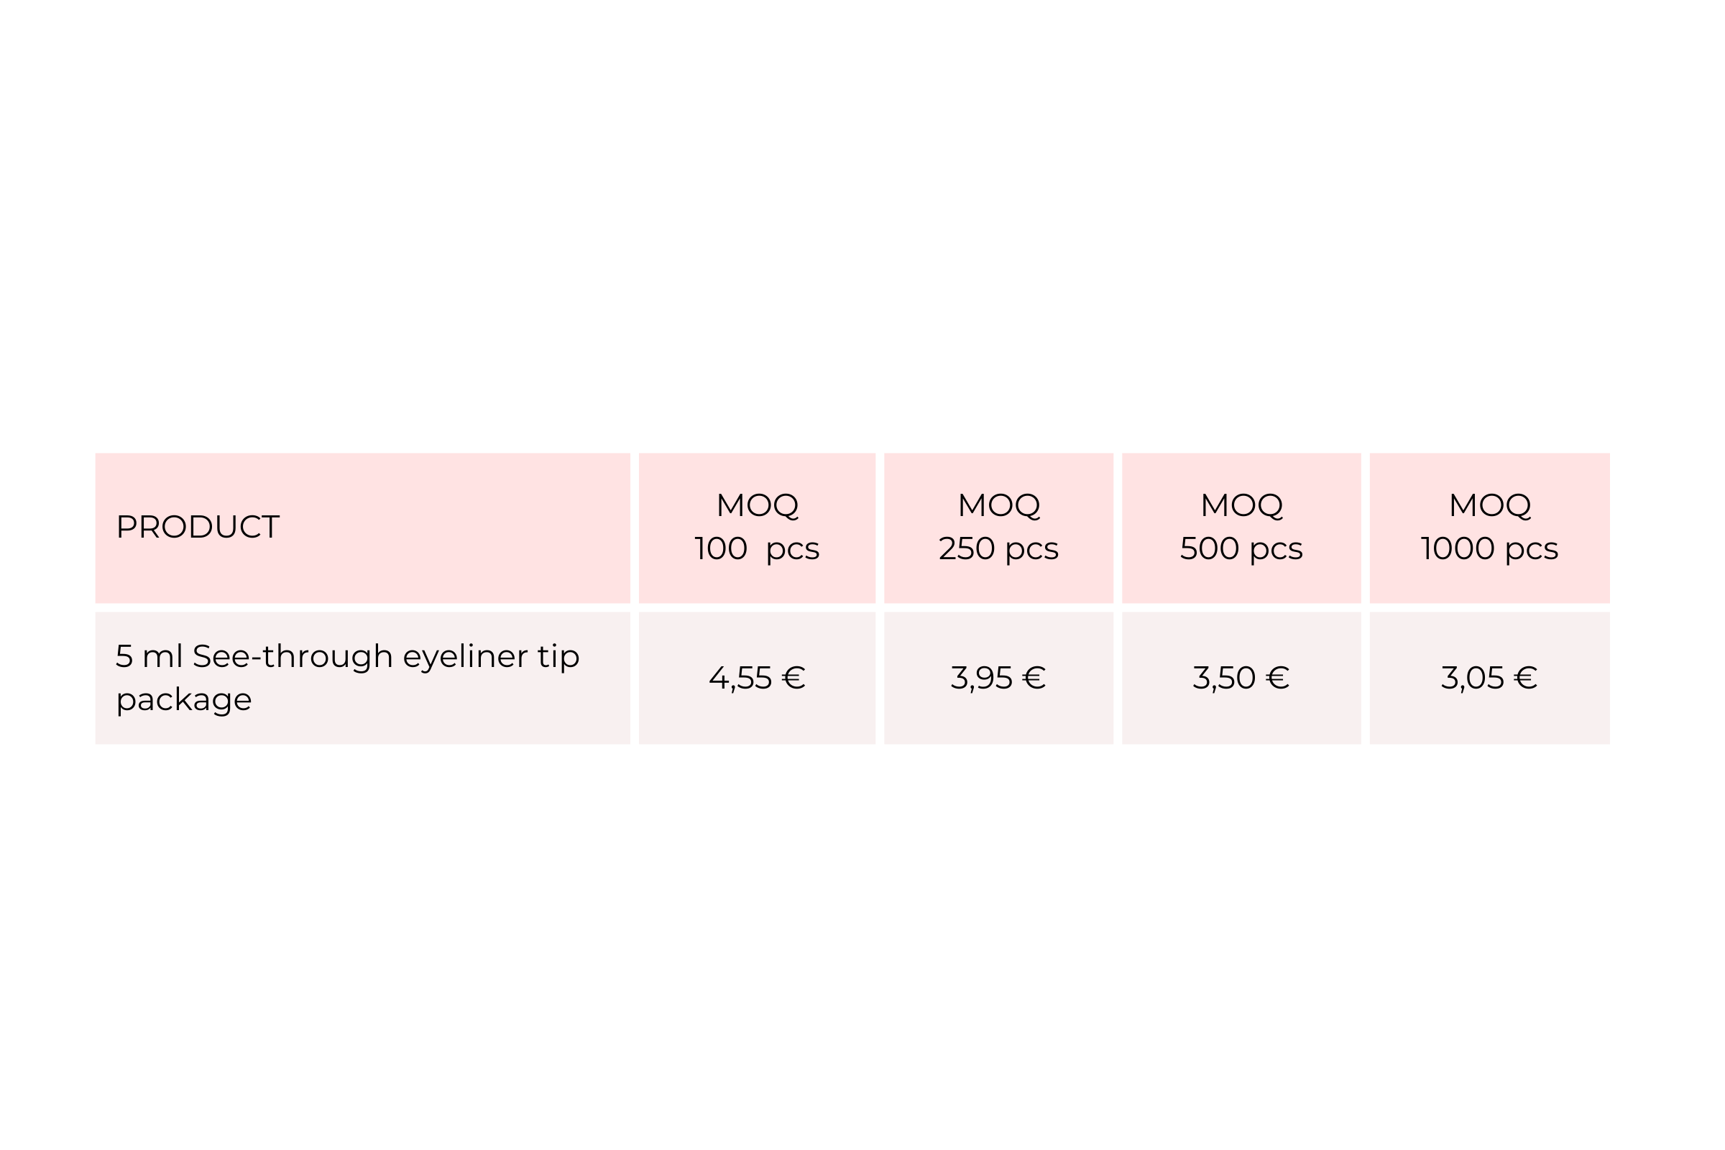
Task: Click the 3,50 € price cell
Action: click(1241, 678)
